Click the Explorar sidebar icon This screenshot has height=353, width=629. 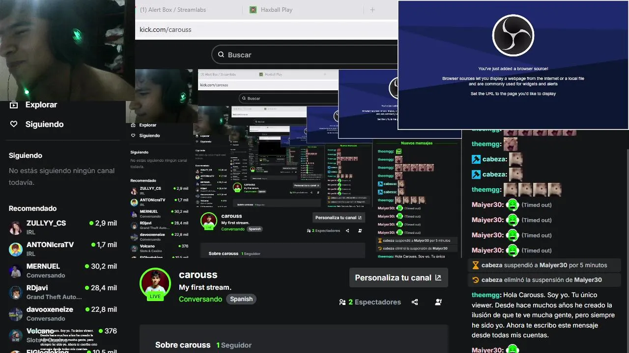tap(14, 105)
